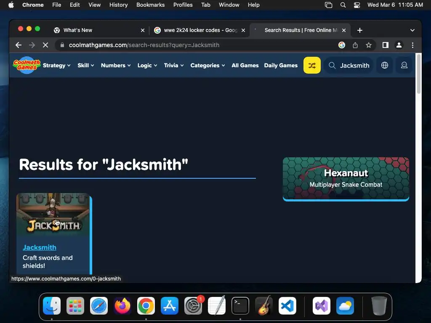
Task: Click the Google icon in address bar
Action: tap(341, 45)
